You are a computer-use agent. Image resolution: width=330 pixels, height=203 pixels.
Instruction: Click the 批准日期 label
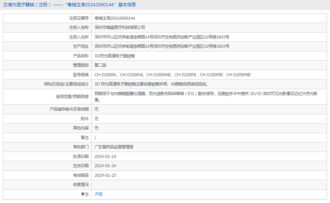click(81, 156)
